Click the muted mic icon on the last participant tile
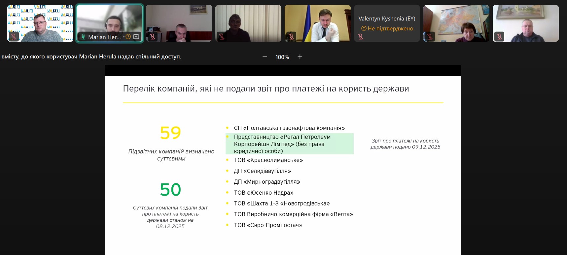The width and height of the screenshot is (567, 255). pos(499,37)
